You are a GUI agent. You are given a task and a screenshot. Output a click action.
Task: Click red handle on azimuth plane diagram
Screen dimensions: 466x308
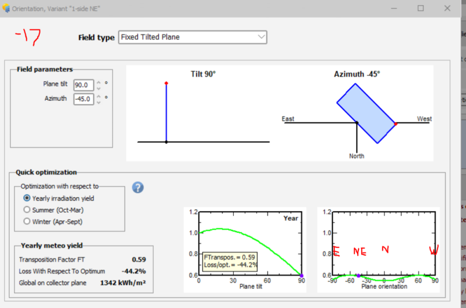click(x=396, y=124)
